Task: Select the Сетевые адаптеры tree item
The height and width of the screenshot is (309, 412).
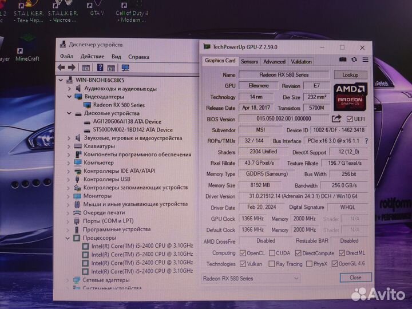Action: pyautogui.click(x=106, y=280)
